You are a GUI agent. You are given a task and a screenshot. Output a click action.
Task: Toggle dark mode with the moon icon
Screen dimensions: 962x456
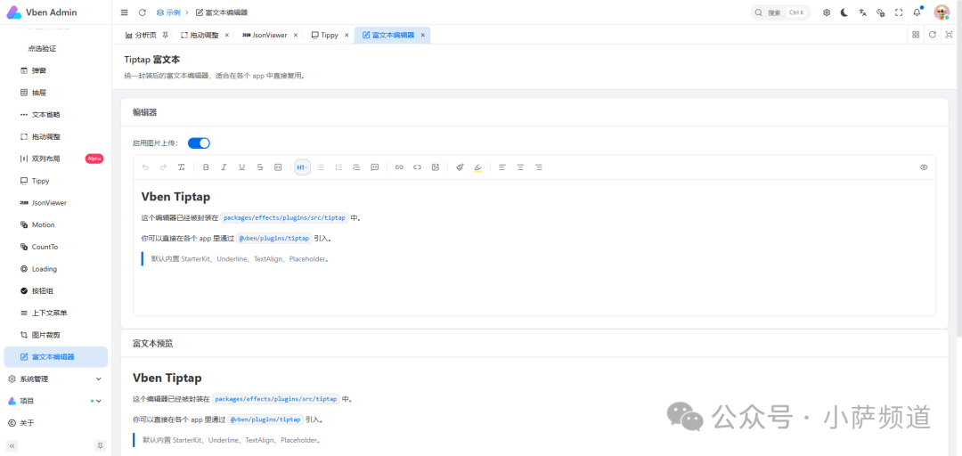tap(844, 12)
